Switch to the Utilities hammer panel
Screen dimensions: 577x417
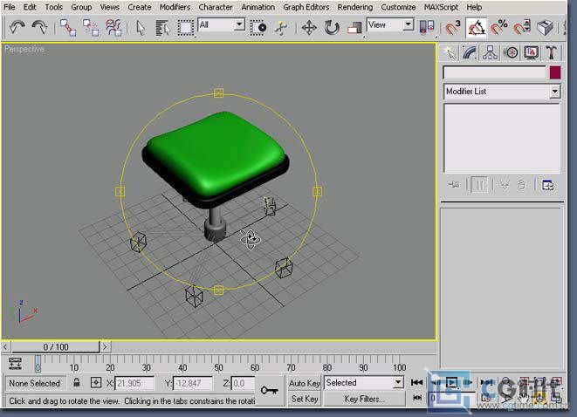552,53
